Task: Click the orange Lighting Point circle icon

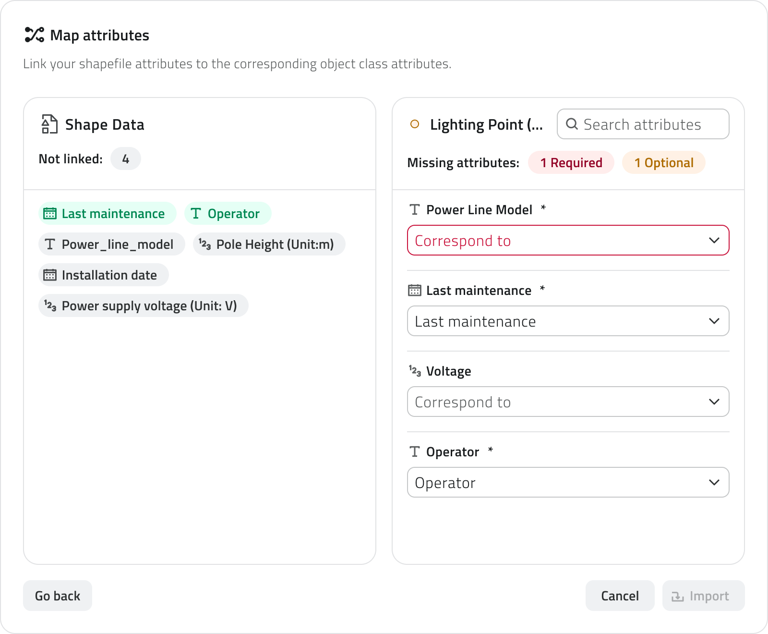Action: 415,124
